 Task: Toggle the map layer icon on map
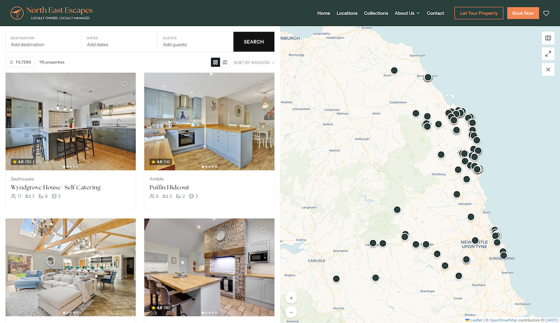click(x=548, y=38)
